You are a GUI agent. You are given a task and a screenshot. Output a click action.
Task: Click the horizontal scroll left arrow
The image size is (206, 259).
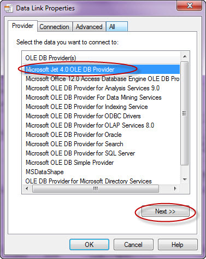point(27,188)
